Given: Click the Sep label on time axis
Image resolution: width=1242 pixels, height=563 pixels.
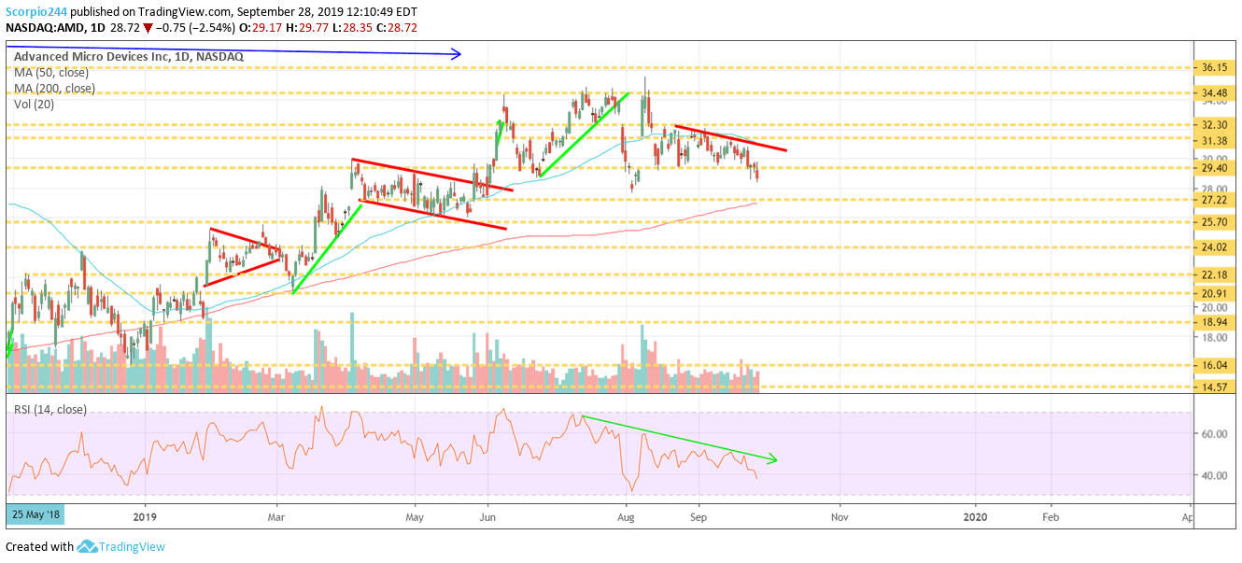Looking at the screenshot, I should [699, 515].
